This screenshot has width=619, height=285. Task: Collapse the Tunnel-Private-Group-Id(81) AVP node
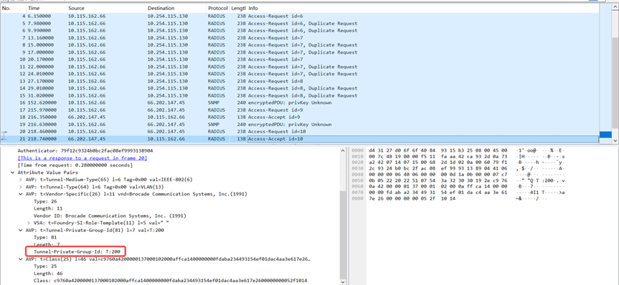click(21, 230)
